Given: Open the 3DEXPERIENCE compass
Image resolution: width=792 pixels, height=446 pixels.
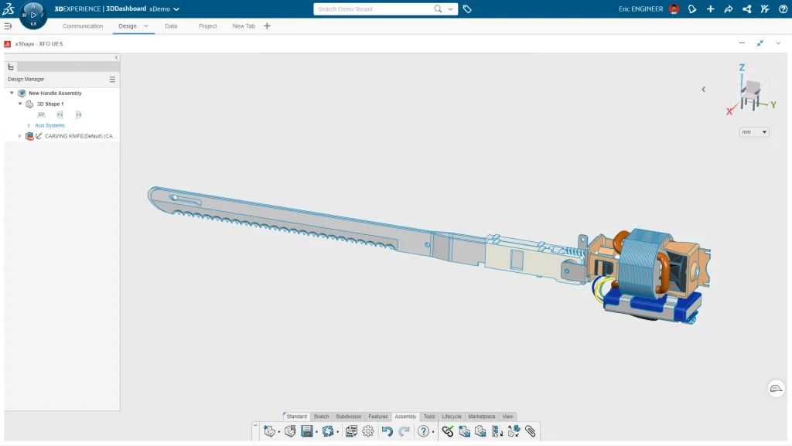Looking at the screenshot, I should click(33, 15).
